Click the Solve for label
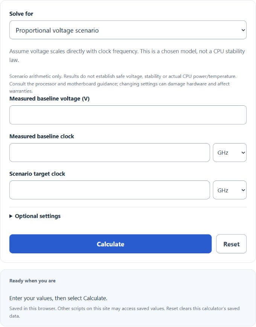The width and height of the screenshot is (256, 327). pyautogui.click(x=21, y=14)
